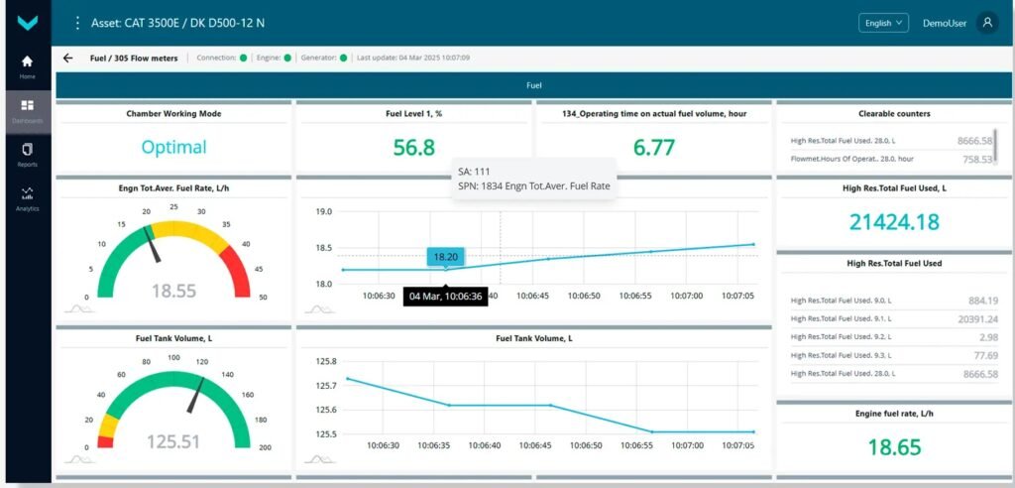Select High Res.Total Fuel Used 9.0 row
This screenshot has width=1015, height=488.
(x=894, y=301)
